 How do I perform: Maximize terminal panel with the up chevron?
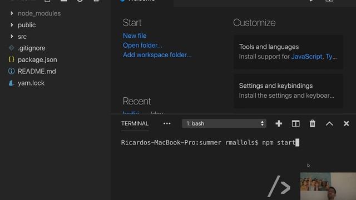[329, 123]
